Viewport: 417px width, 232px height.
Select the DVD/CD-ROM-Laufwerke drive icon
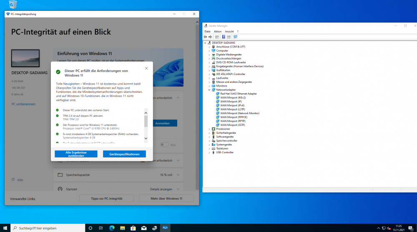coord(213,62)
